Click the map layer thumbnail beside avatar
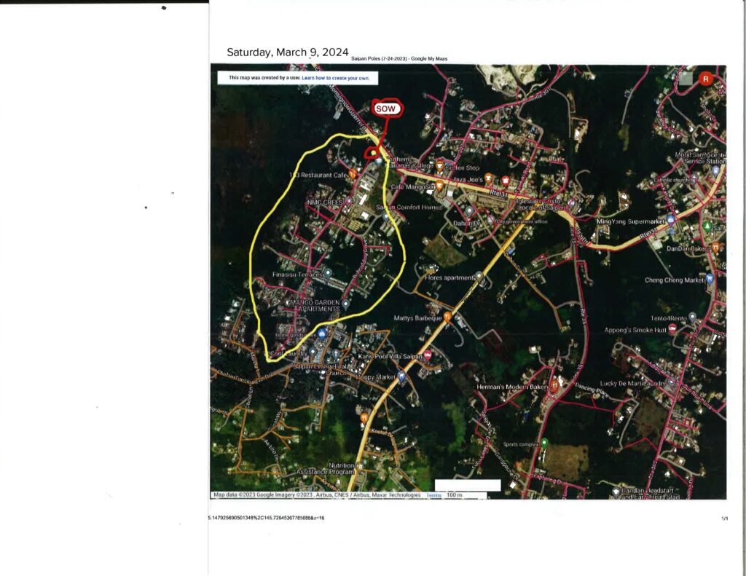Image resolution: width=746 pixels, height=576 pixels. tap(685, 79)
